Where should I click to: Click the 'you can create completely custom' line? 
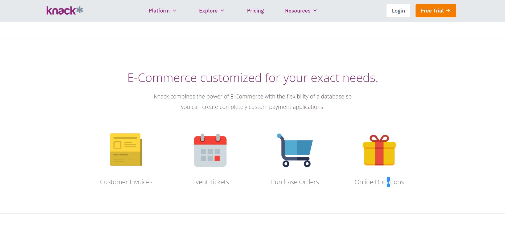(x=253, y=107)
